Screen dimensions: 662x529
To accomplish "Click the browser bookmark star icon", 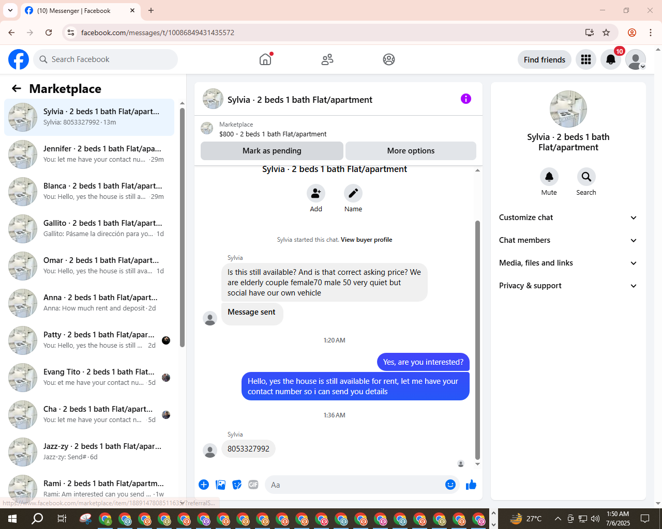I will point(606,33).
